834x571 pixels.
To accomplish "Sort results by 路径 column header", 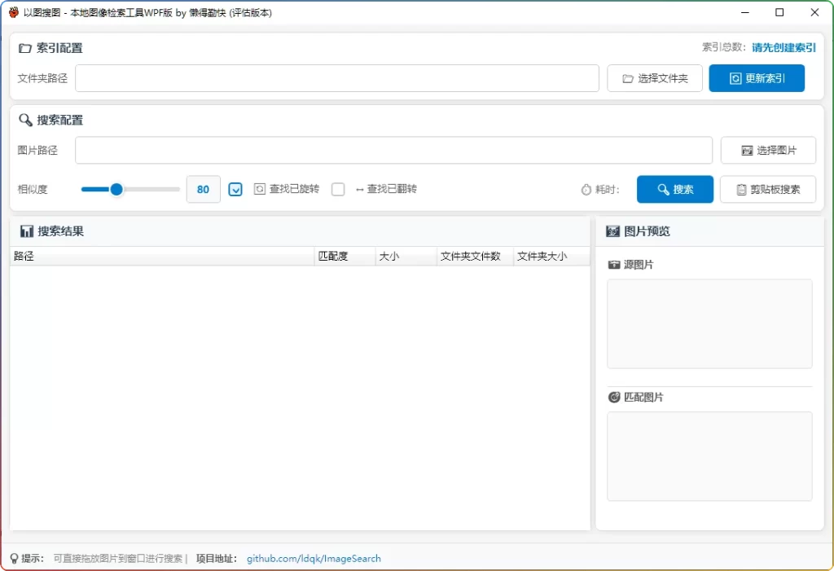I will [x=161, y=257].
